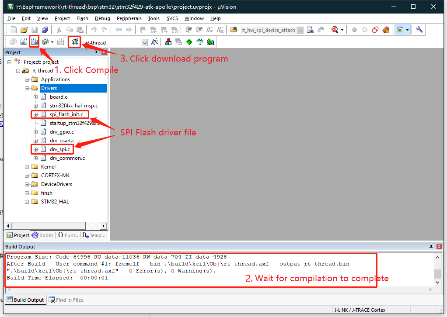
Task: Open Configuration wrench icon
Action: (x=419, y=30)
